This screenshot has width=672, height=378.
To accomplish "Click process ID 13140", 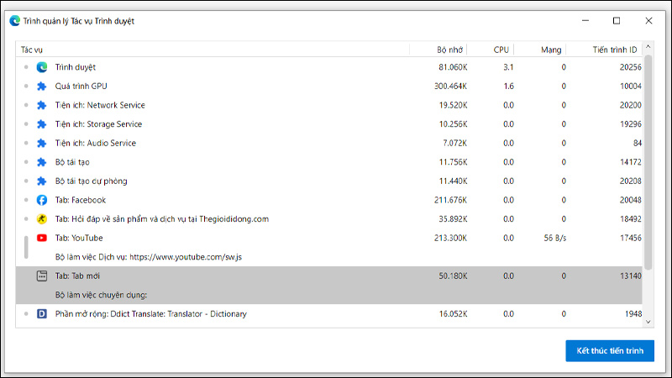I will pyautogui.click(x=631, y=276).
